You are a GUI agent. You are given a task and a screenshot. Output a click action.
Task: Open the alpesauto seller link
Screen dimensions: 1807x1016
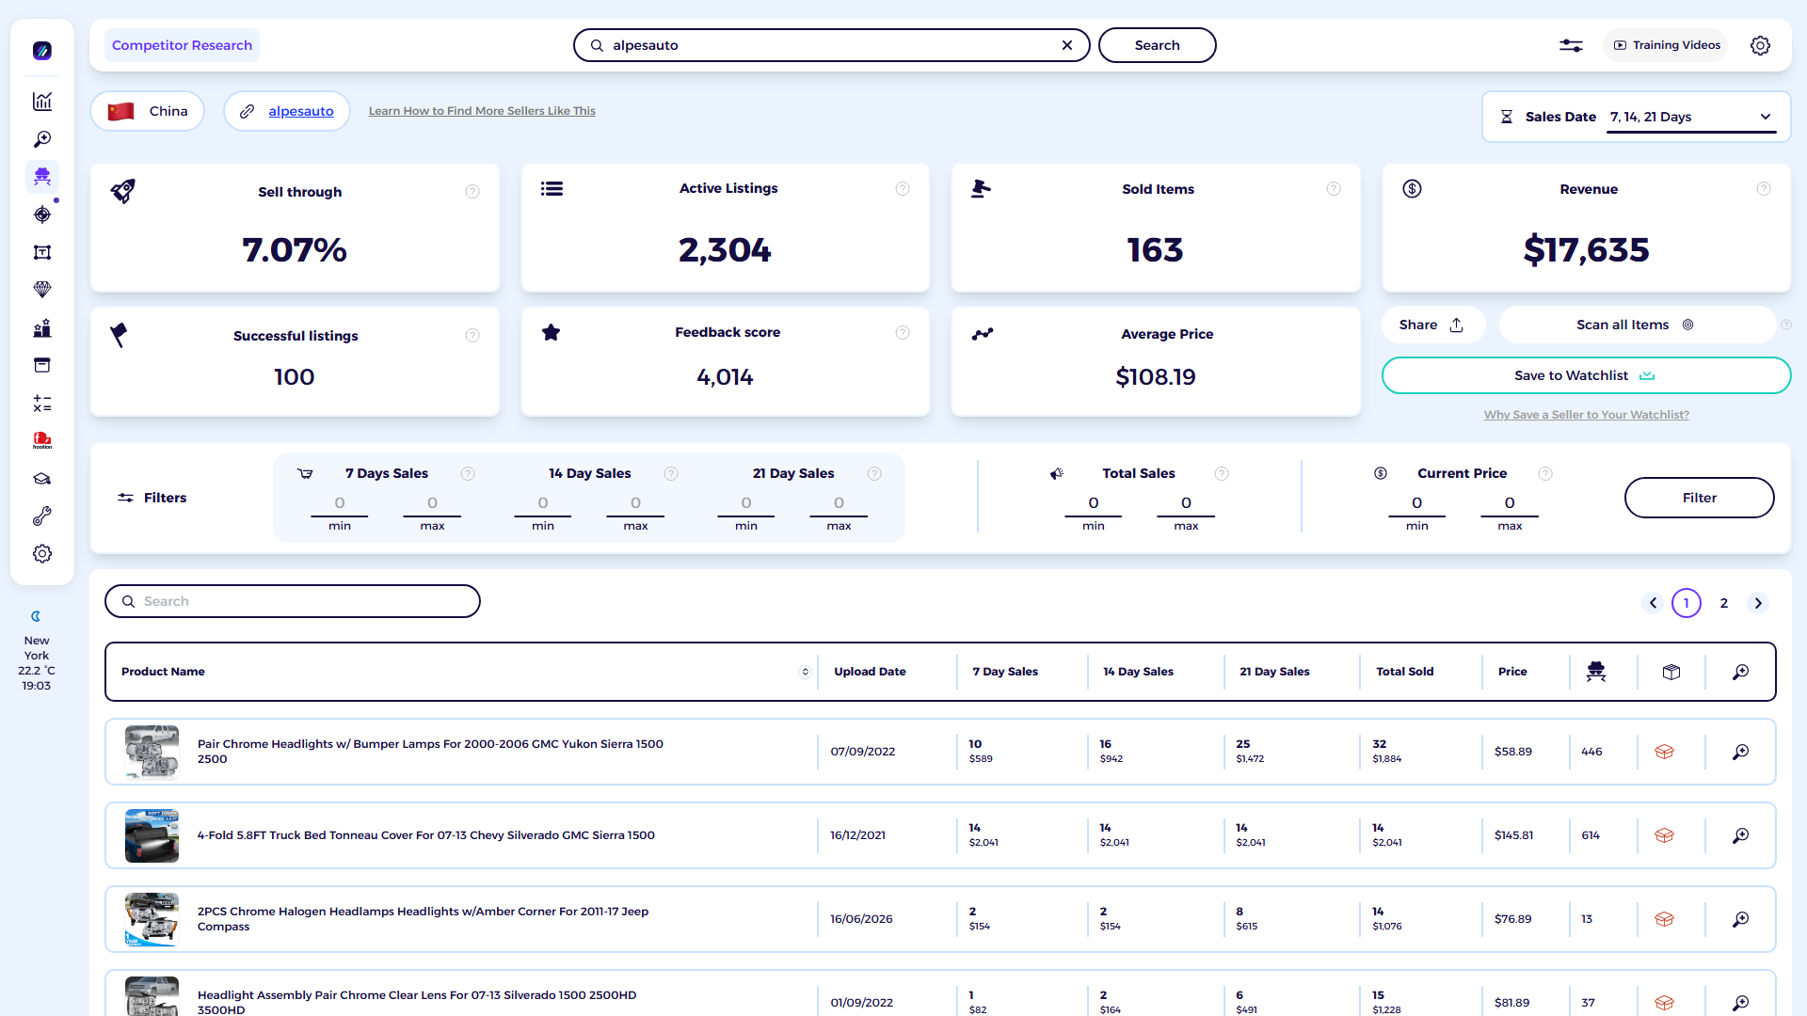[301, 111]
